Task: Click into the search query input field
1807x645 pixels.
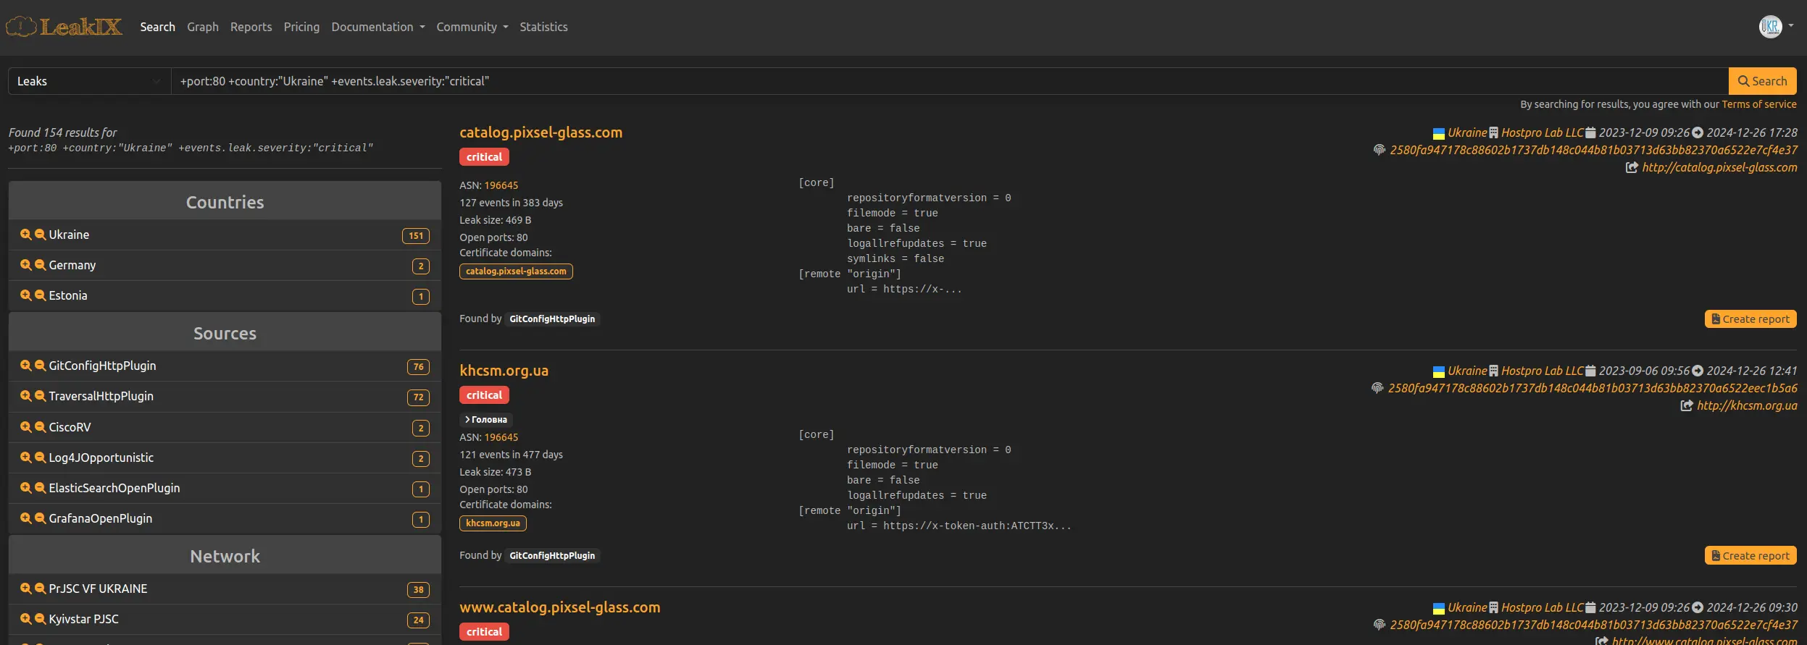Action: (942, 81)
